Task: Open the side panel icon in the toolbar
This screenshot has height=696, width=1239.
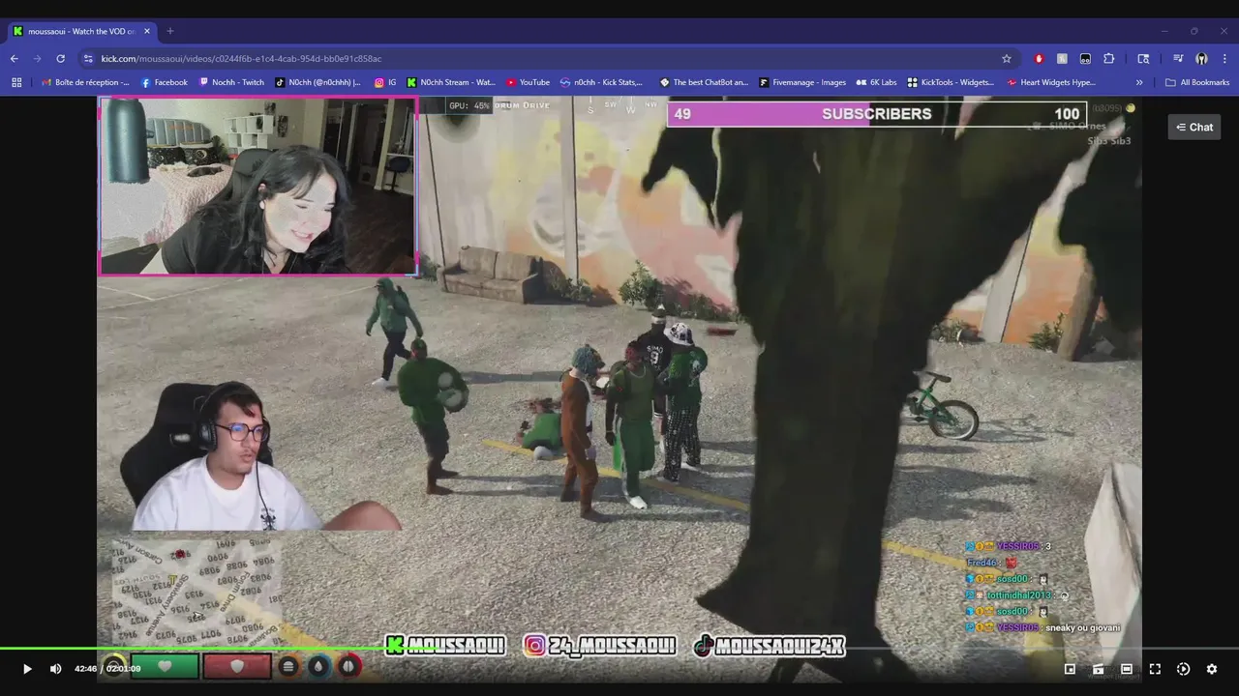Action: point(1143,58)
